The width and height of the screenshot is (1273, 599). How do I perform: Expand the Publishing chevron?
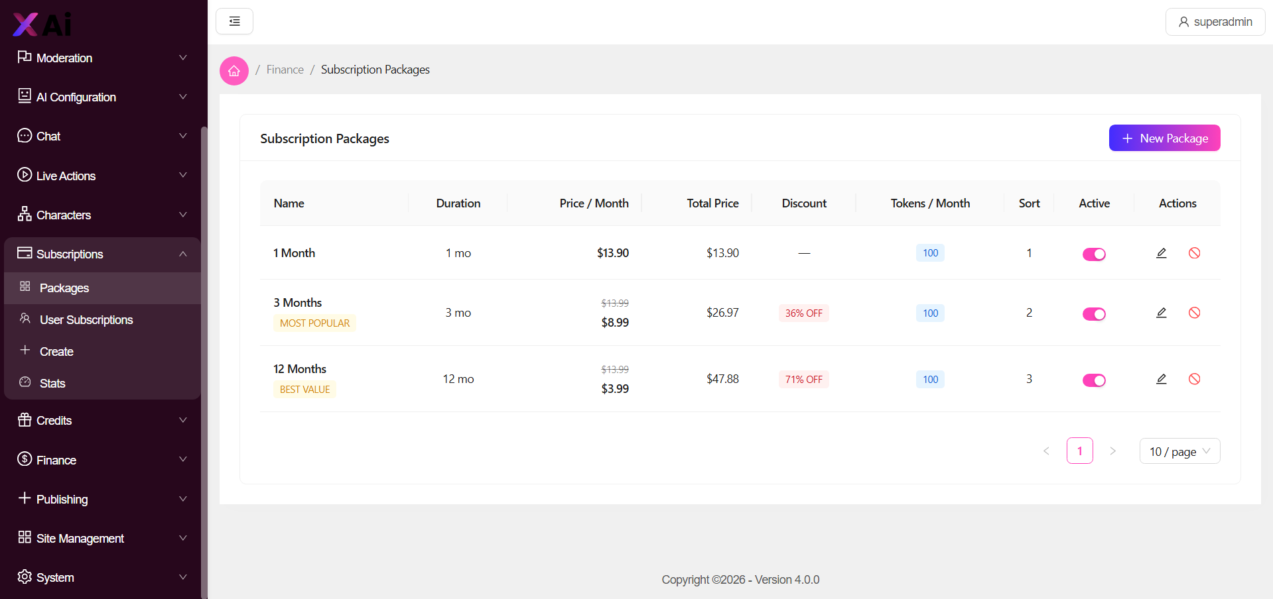[183, 499]
